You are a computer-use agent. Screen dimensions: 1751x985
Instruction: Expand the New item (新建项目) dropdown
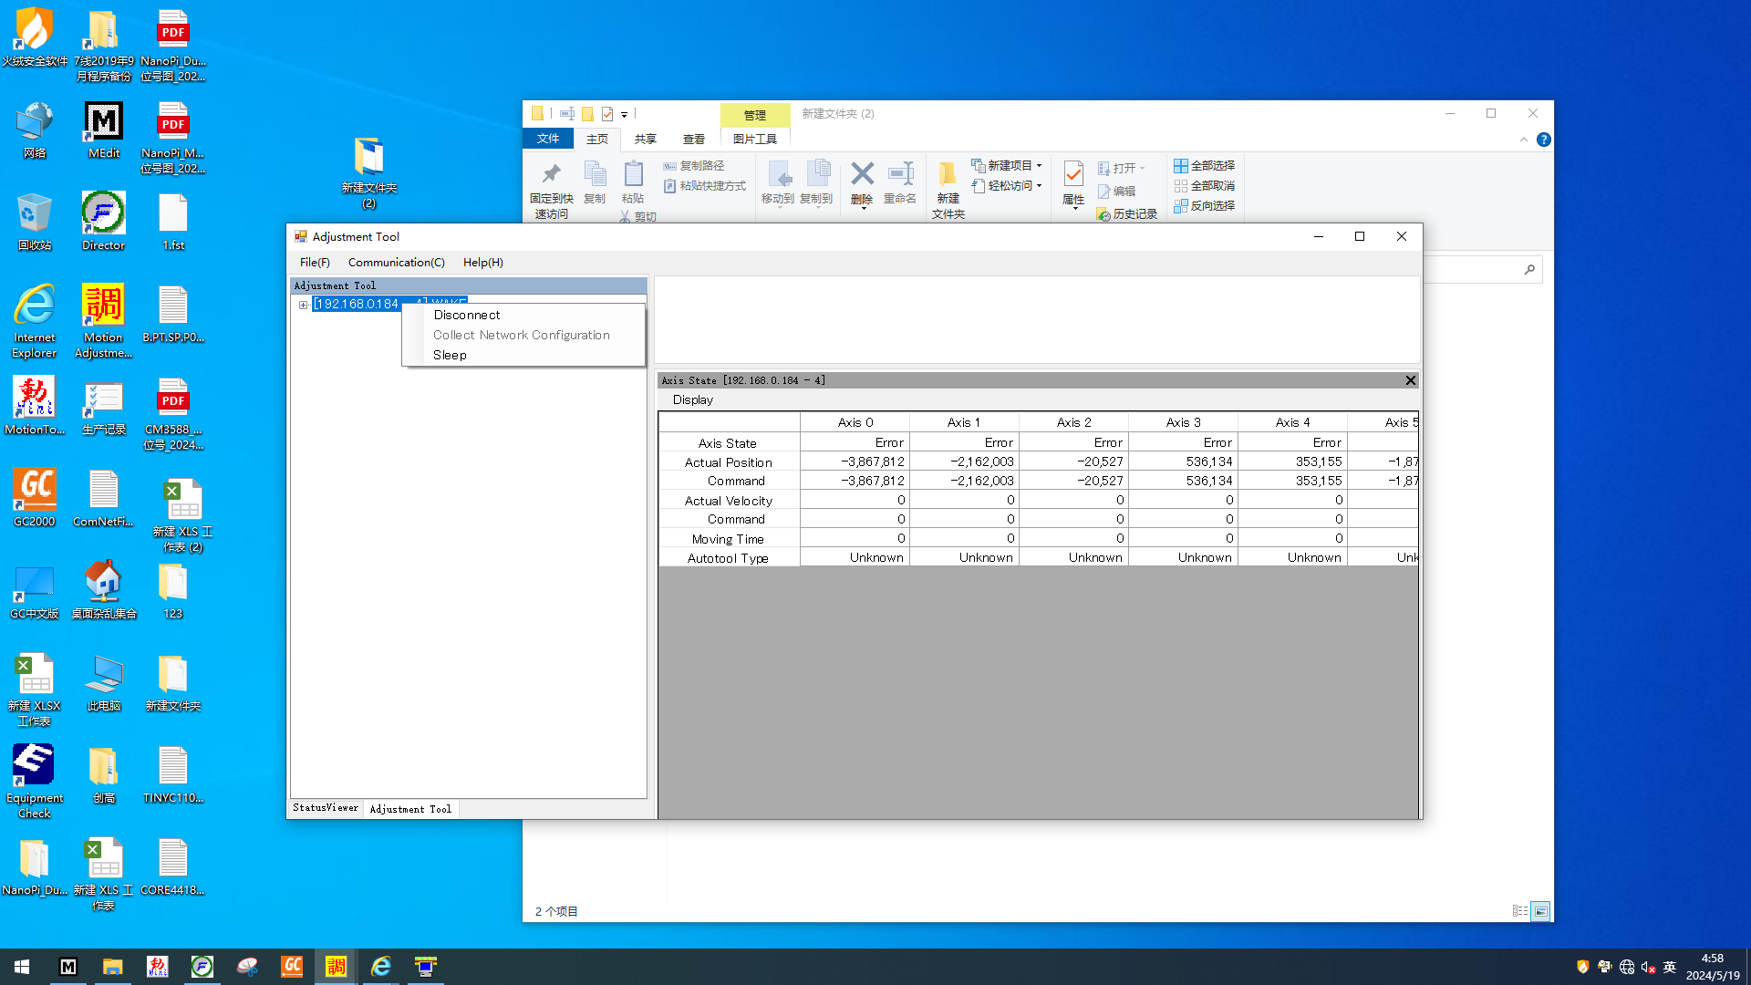point(1039,166)
